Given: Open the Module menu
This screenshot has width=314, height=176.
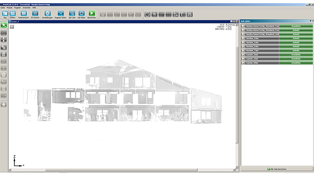Looking at the screenshot, I should click(9, 7).
